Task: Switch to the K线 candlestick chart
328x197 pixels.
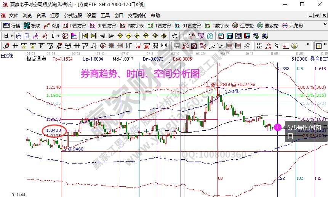Action: pos(51,26)
